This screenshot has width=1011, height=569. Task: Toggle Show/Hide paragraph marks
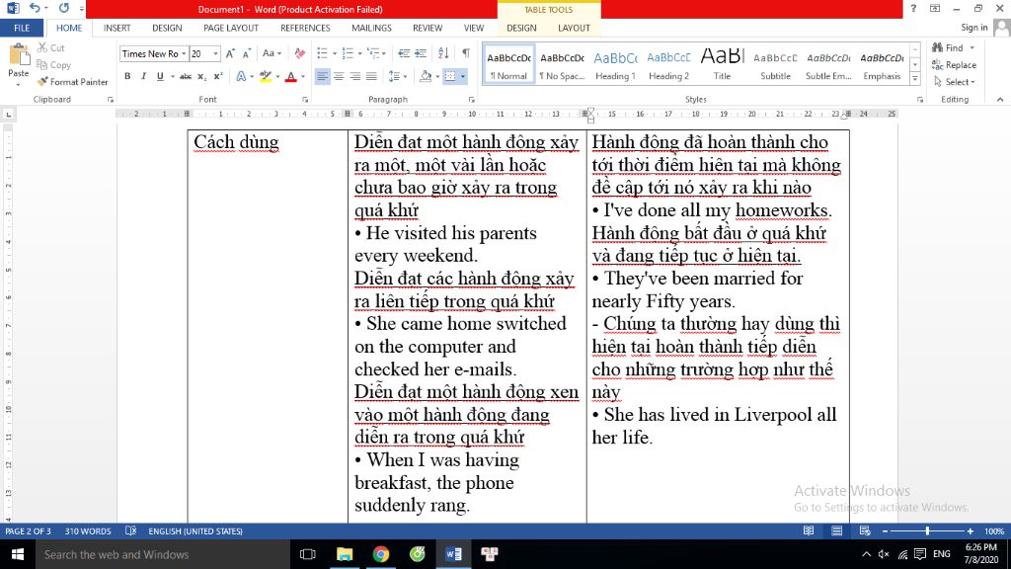coord(466,53)
